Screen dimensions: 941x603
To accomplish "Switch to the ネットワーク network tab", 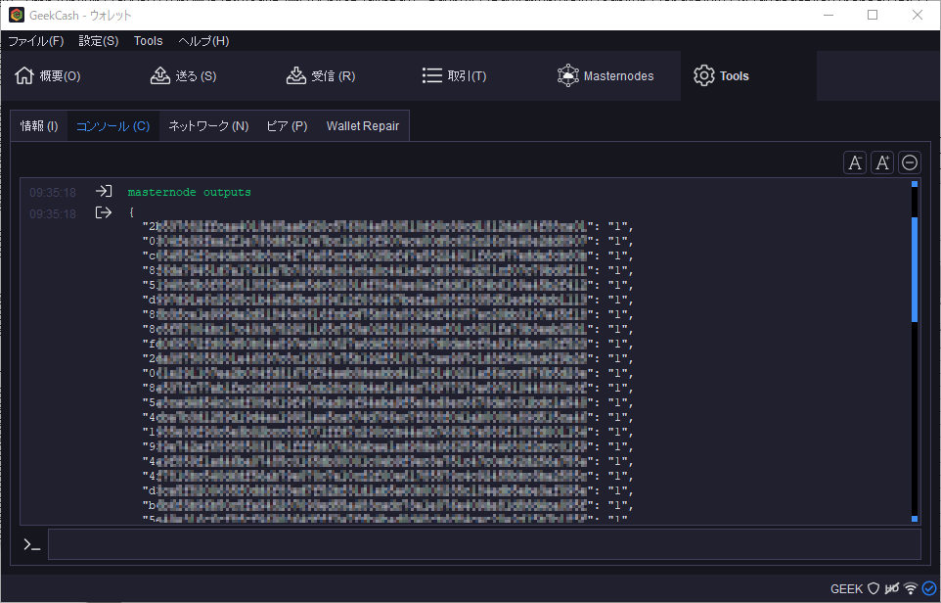I will click(208, 126).
